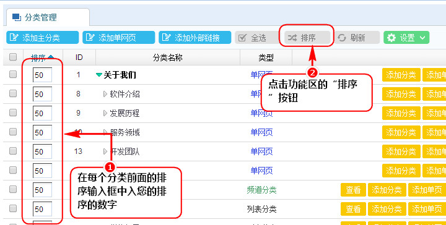Click the 添加单网页 edit icon

pos(90,38)
